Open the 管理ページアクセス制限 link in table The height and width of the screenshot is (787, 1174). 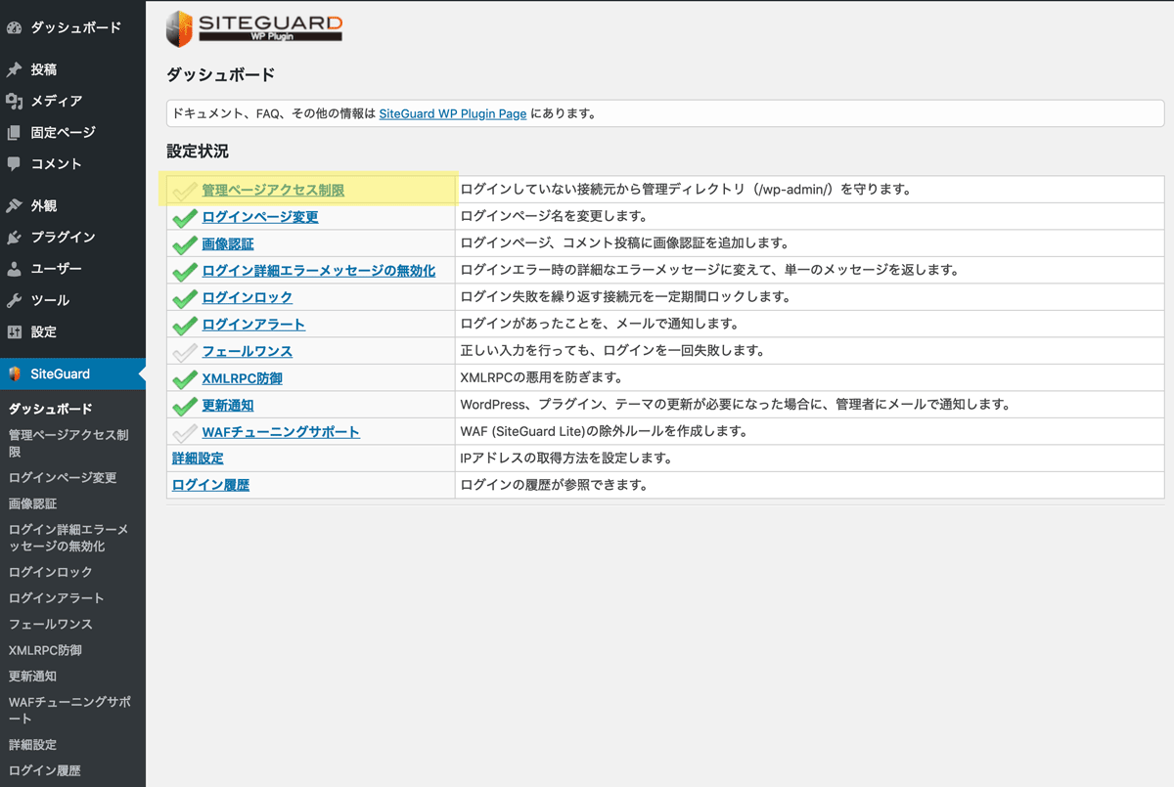coord(273,190)
